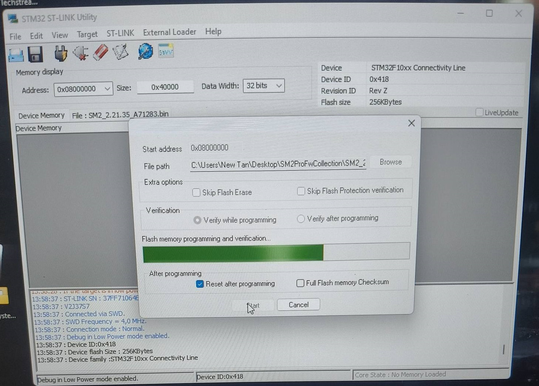Click status bar 'Device ID:0x418' entry
This screenshot has width=539, height=386.
(220, 377)
